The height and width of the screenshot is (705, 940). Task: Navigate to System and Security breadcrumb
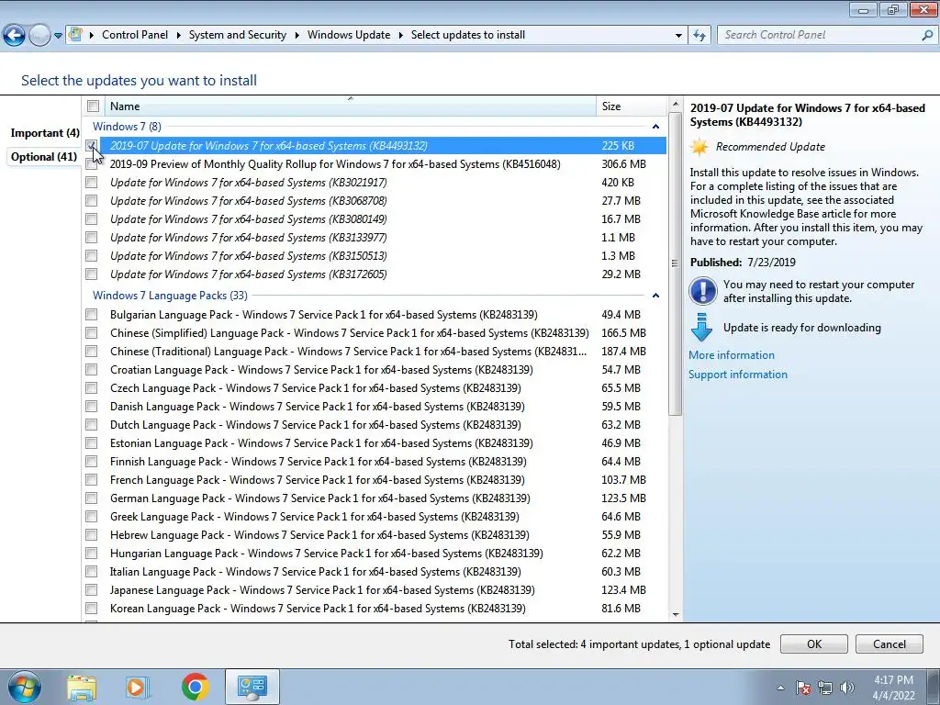click(238, 35)
